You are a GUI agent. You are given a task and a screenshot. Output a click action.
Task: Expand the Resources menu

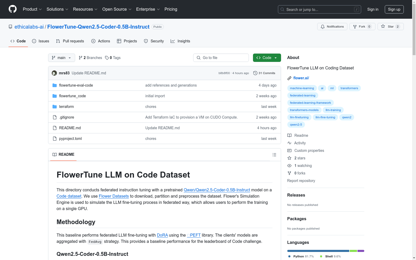tap(85, 9)
